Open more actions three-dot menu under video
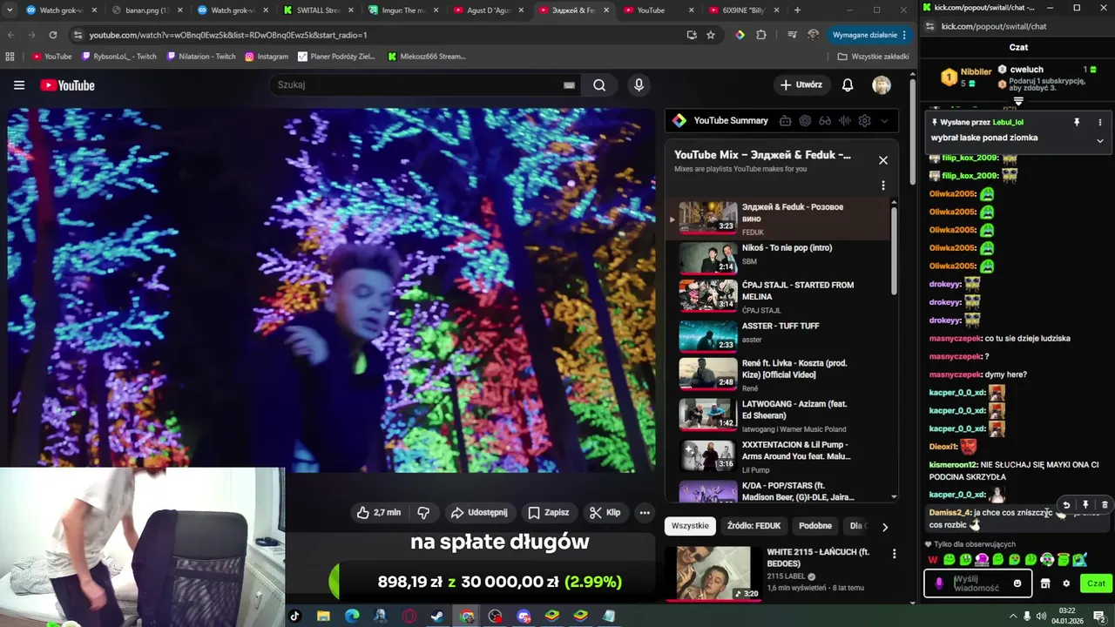 tap(645, 513)
